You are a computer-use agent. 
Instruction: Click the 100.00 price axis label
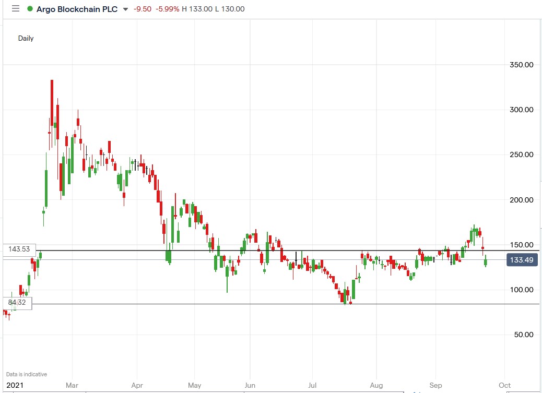point(521,290)
